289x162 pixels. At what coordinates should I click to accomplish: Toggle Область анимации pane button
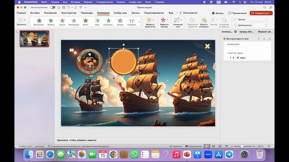204,22
